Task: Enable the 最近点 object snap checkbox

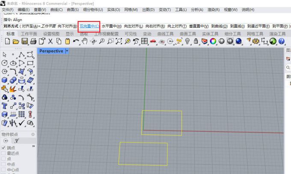Action: coord(4,153)
